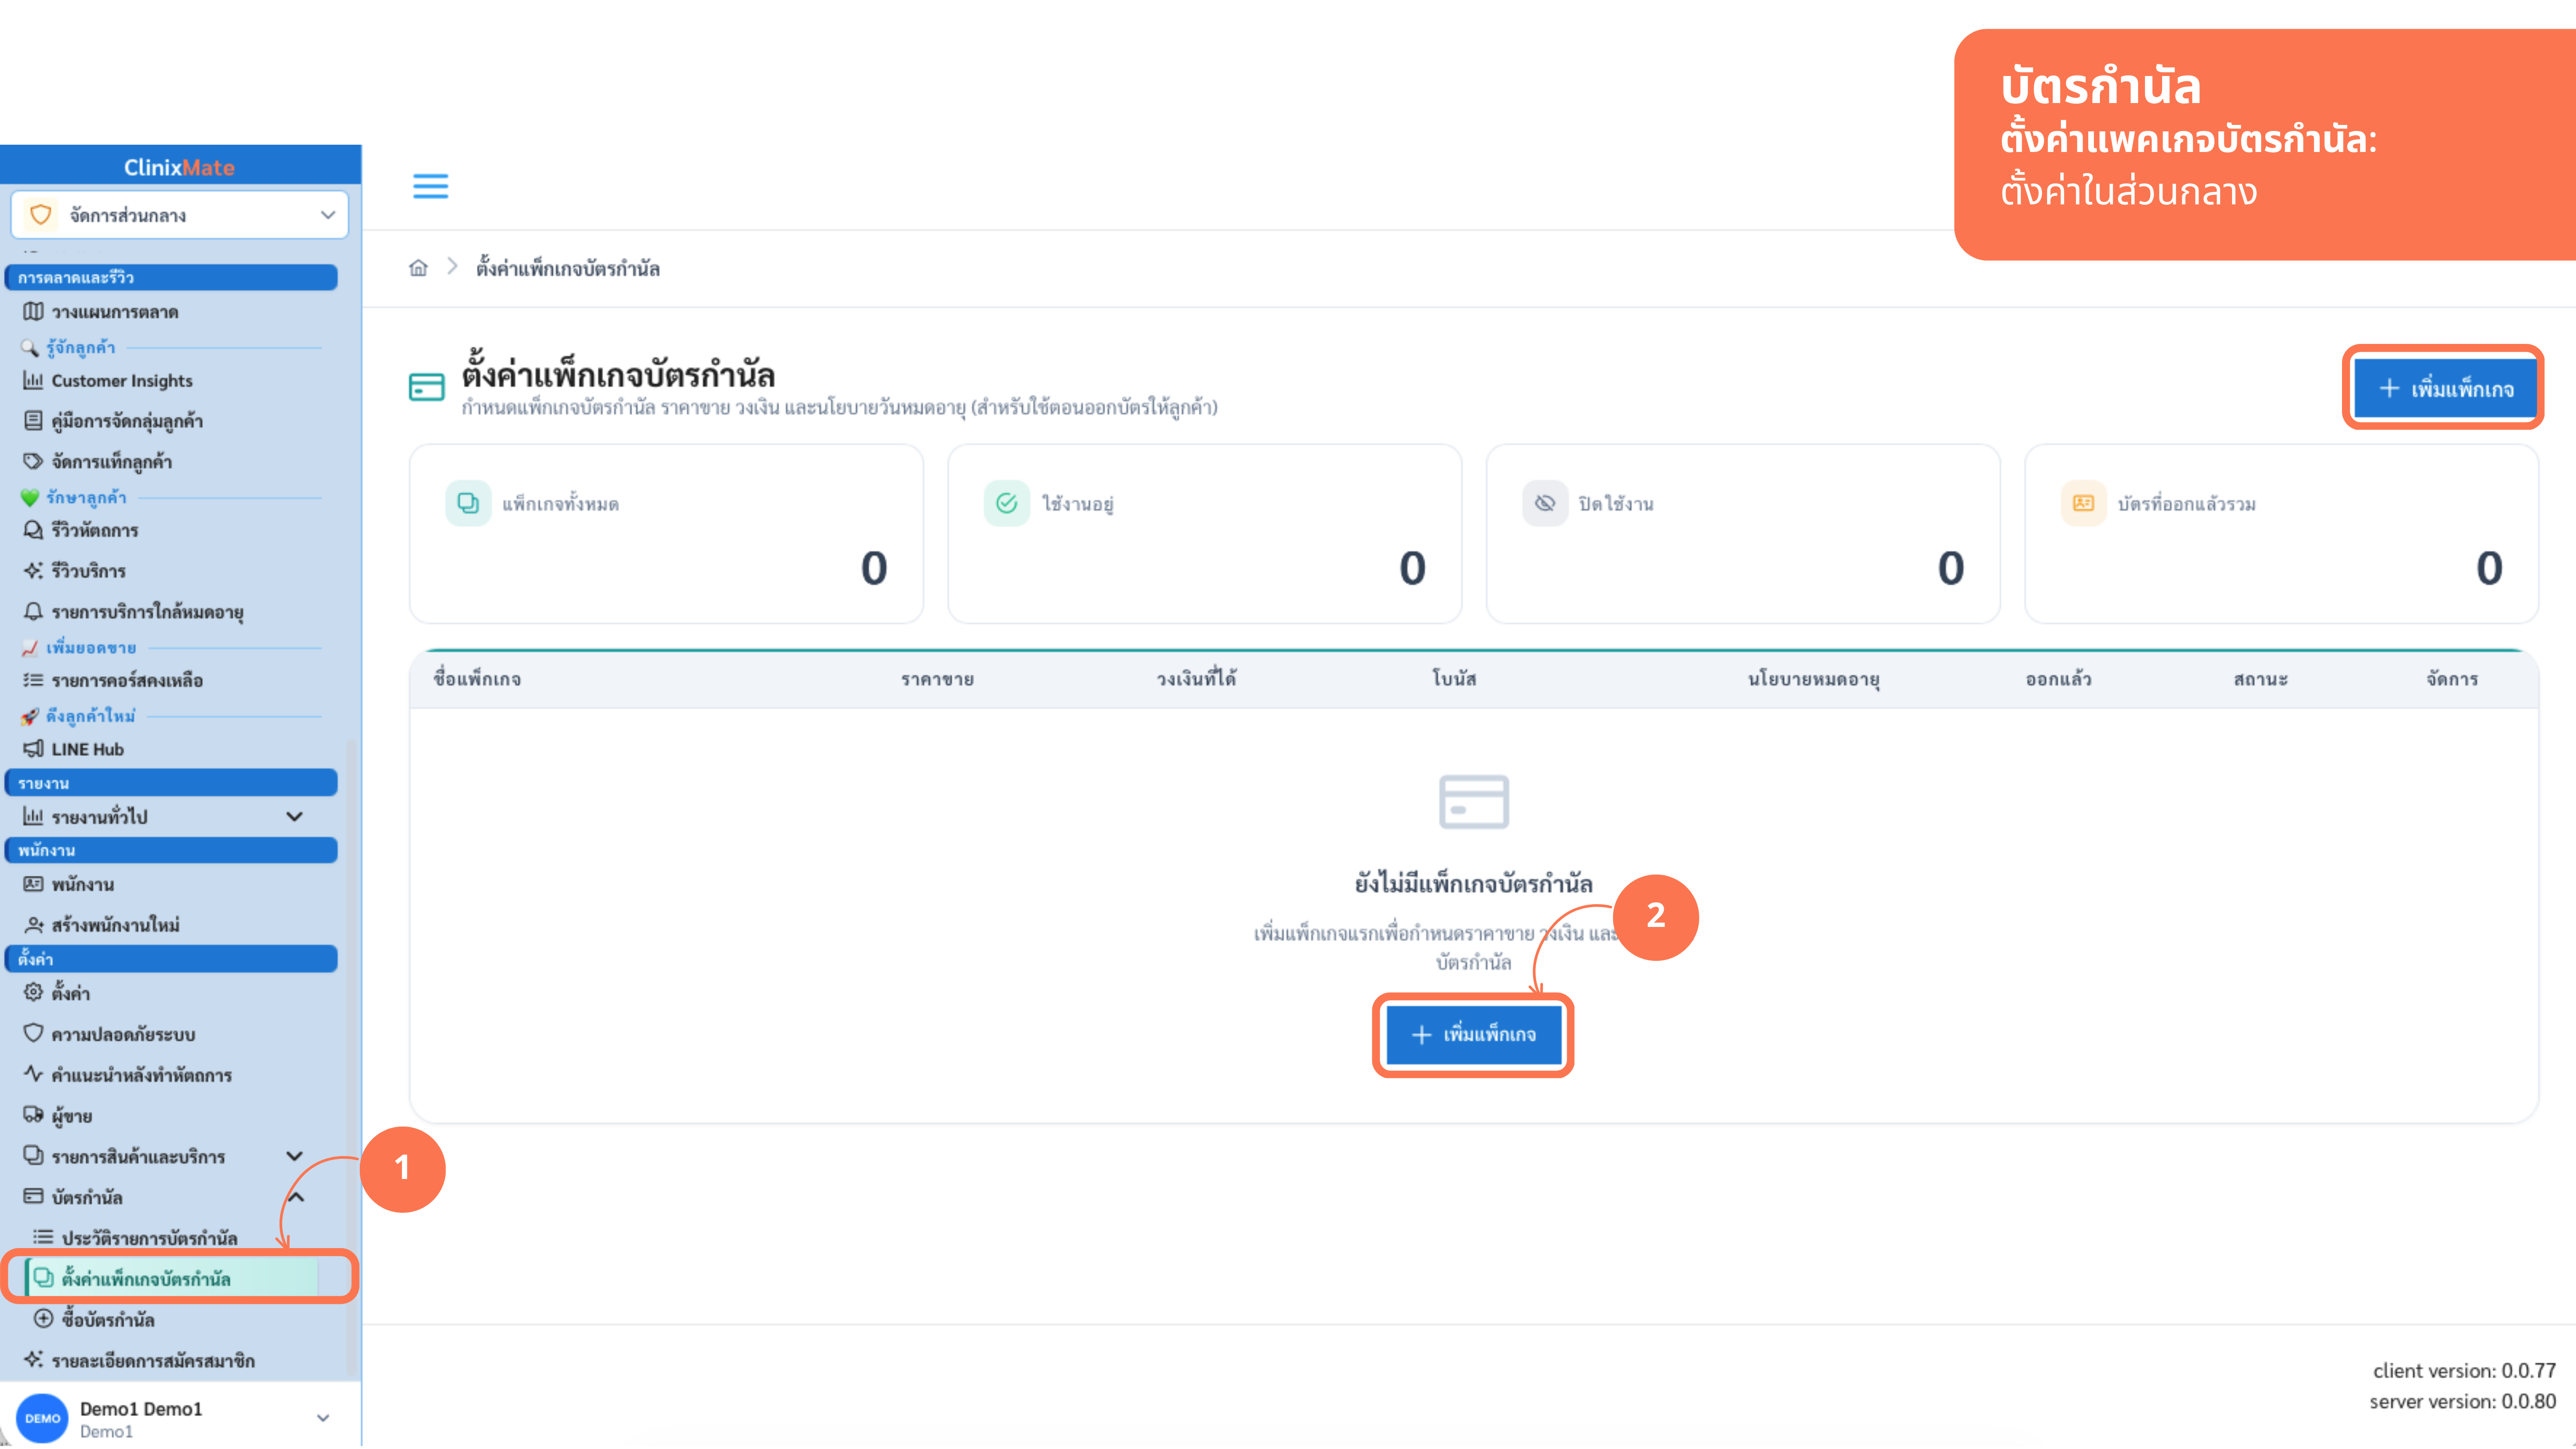Click the DEMO user avatar

42,1418
